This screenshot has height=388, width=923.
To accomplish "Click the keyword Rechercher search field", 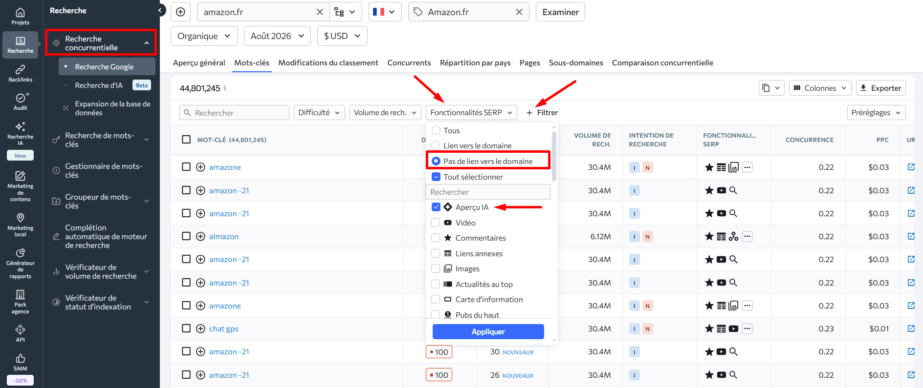I will coord(234,113).
